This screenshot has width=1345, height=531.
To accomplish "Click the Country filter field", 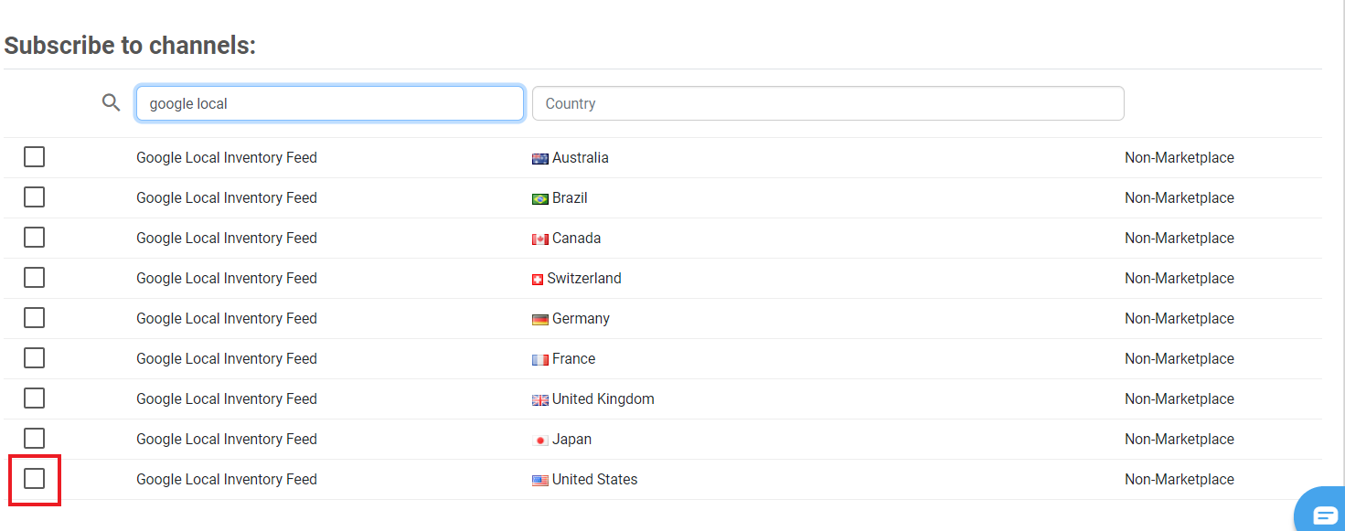I will pyautogui.click(x=828, y=103).
